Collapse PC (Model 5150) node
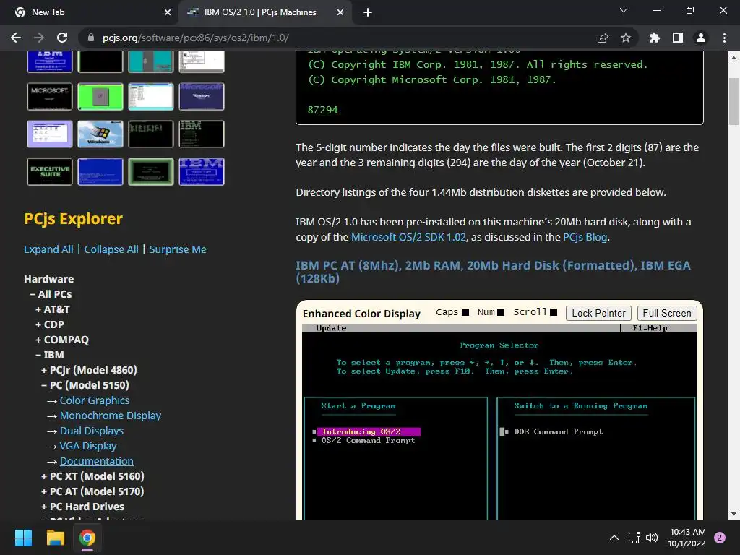This screenshot has height=555, width=740. click(x=85, y=385)
